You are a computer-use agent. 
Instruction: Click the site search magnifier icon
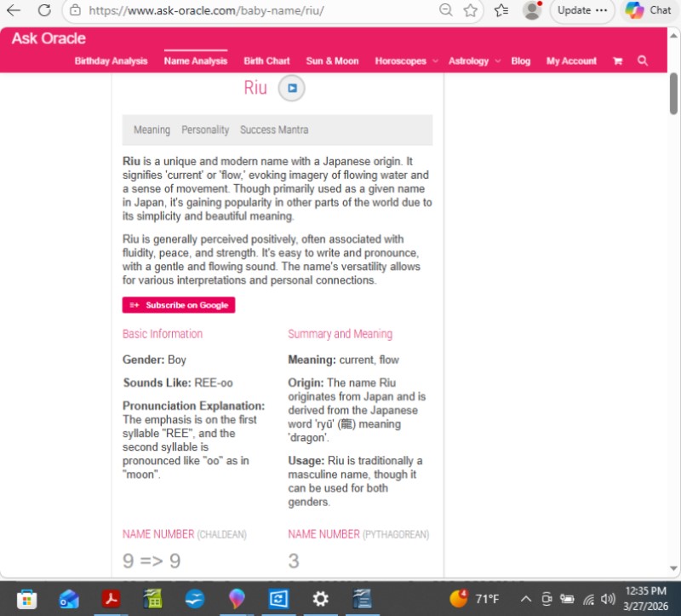click(x=643, y=61)
